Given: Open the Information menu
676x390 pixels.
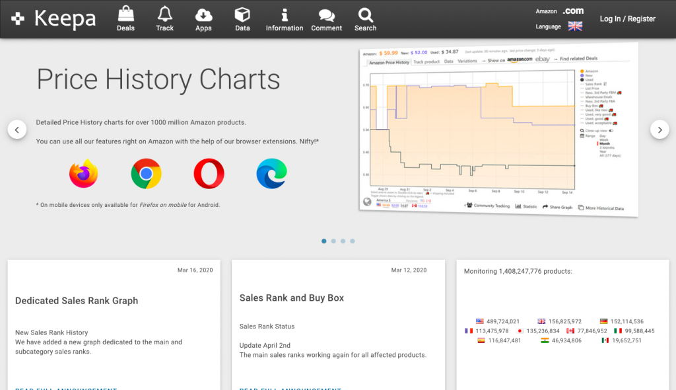Looking at the screenshot, I should click(284, 19).
